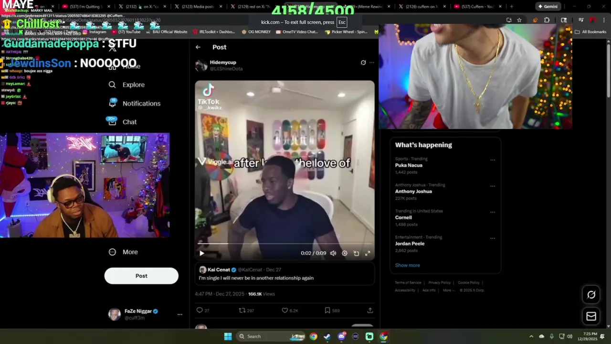Open Notifications in the sidebar

[x=135, y=103]
